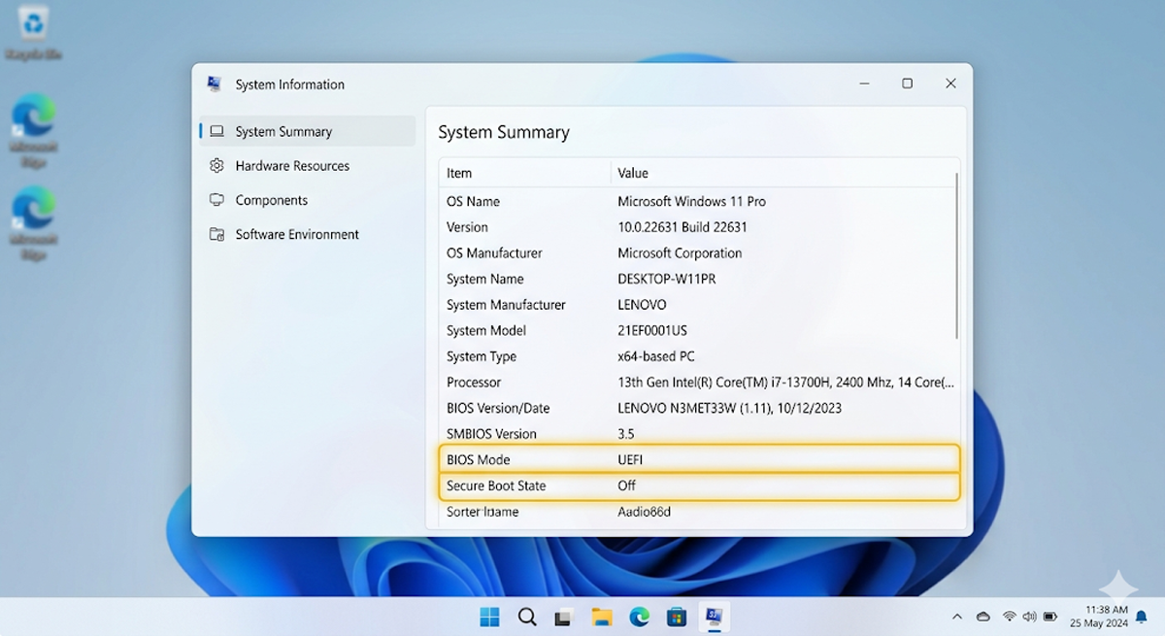Select the System Manufacturer item cell
This screenshot has height=636, width=1165.
pyautogui.click(x=506, y=305)
